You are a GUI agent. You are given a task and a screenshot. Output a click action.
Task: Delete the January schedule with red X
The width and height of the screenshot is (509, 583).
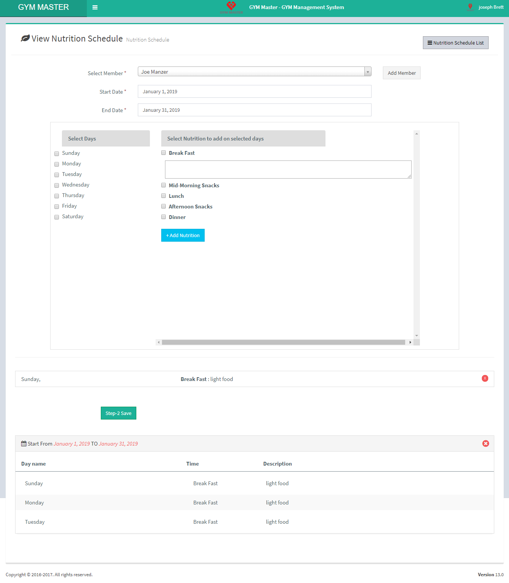[x=486, y=444]
